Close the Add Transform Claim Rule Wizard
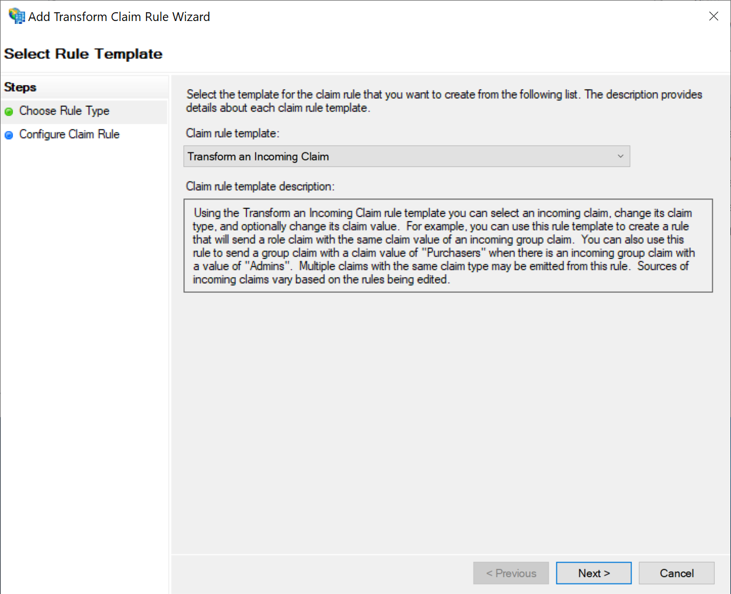Viewport: 731px width, 594px height. click(x=713, y=16)
